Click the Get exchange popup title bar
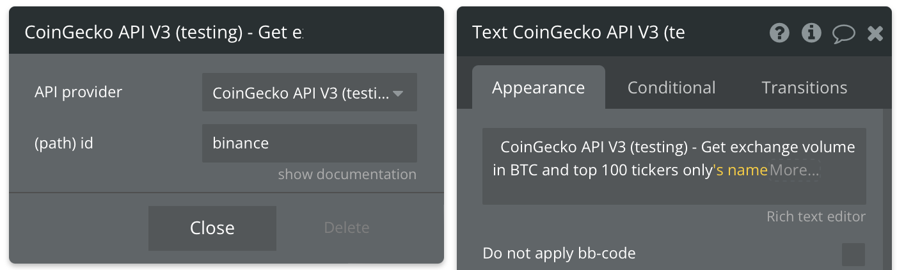897x270 pixels. point(163,33)
